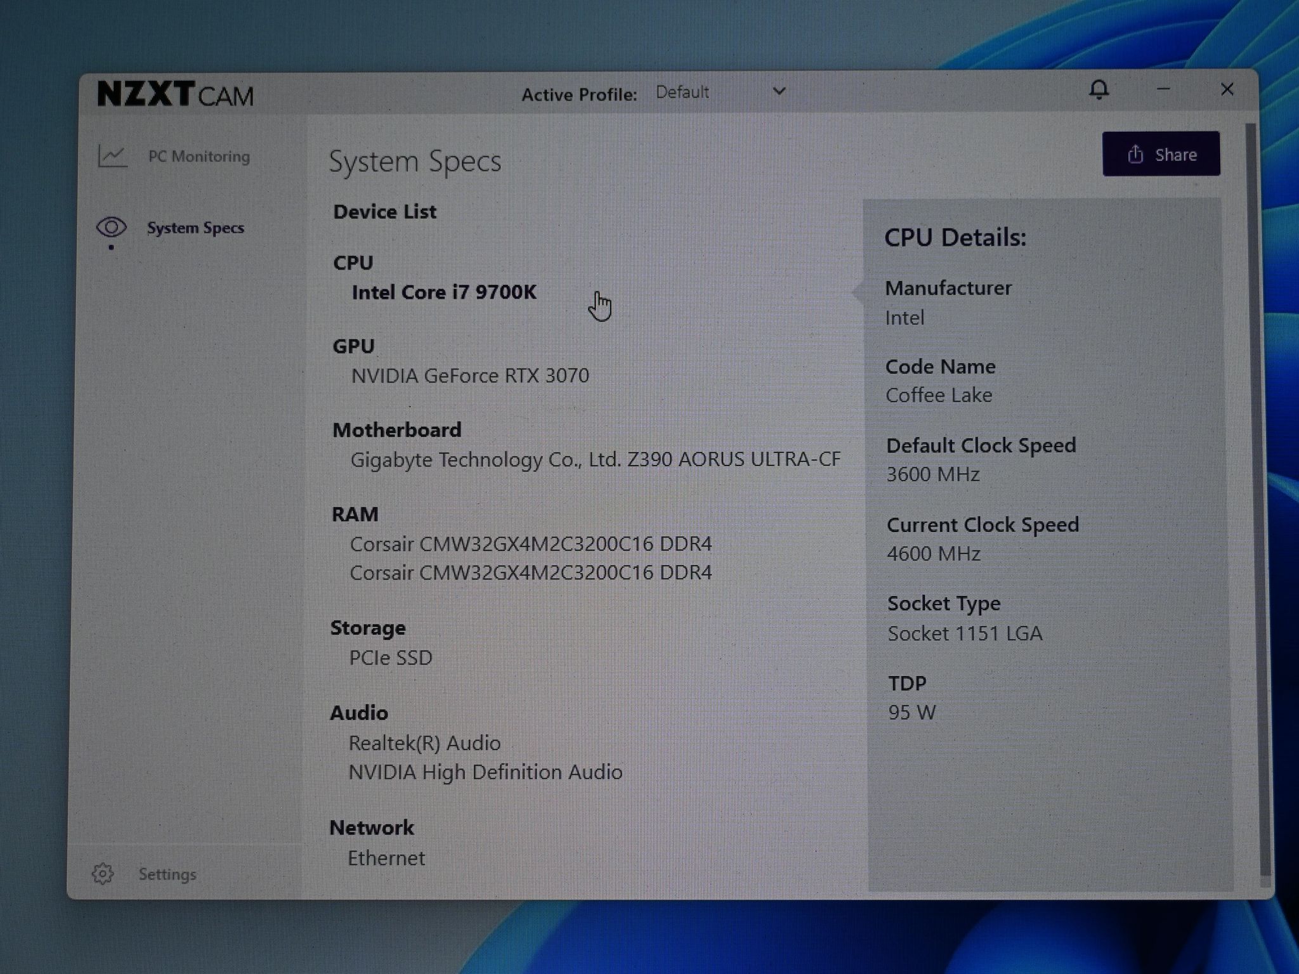Minimize the NZXT CAM window
The image size is (1299, 974).
[1163, 89]
